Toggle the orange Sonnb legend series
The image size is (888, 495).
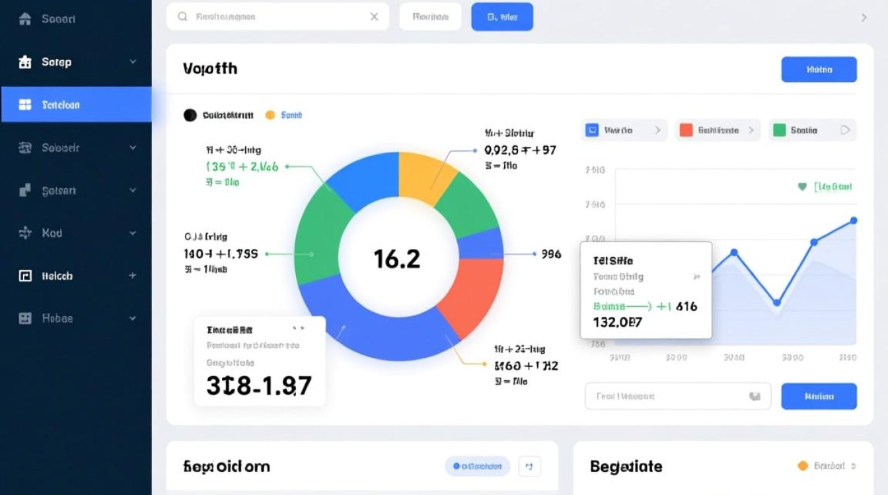pyautogui.click(x=270, y=115)
